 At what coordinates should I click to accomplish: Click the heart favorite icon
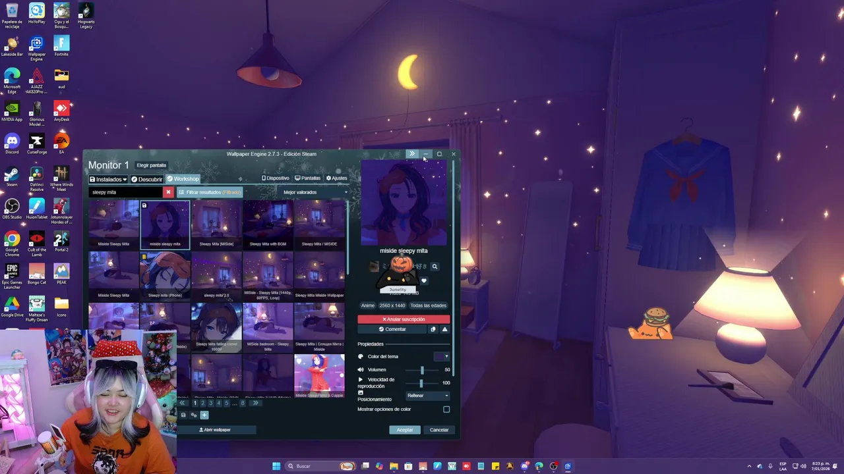coord(424,280)
